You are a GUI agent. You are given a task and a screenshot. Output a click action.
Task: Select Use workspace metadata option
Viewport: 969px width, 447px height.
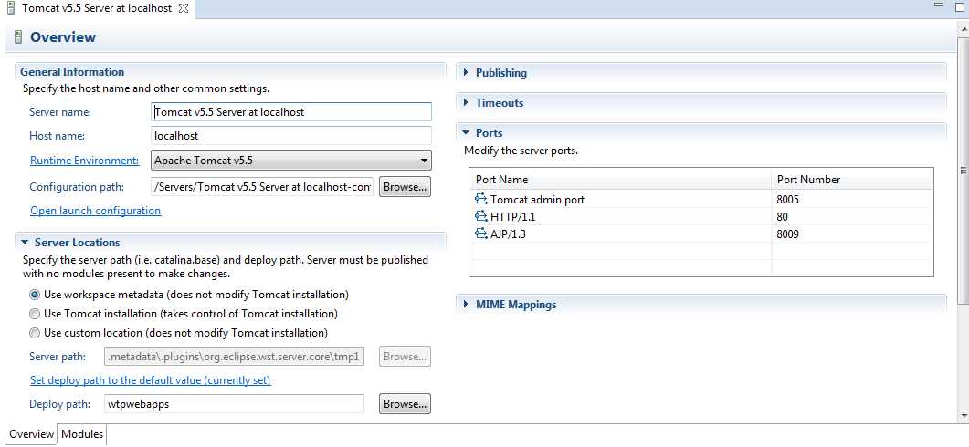(35, 296)
